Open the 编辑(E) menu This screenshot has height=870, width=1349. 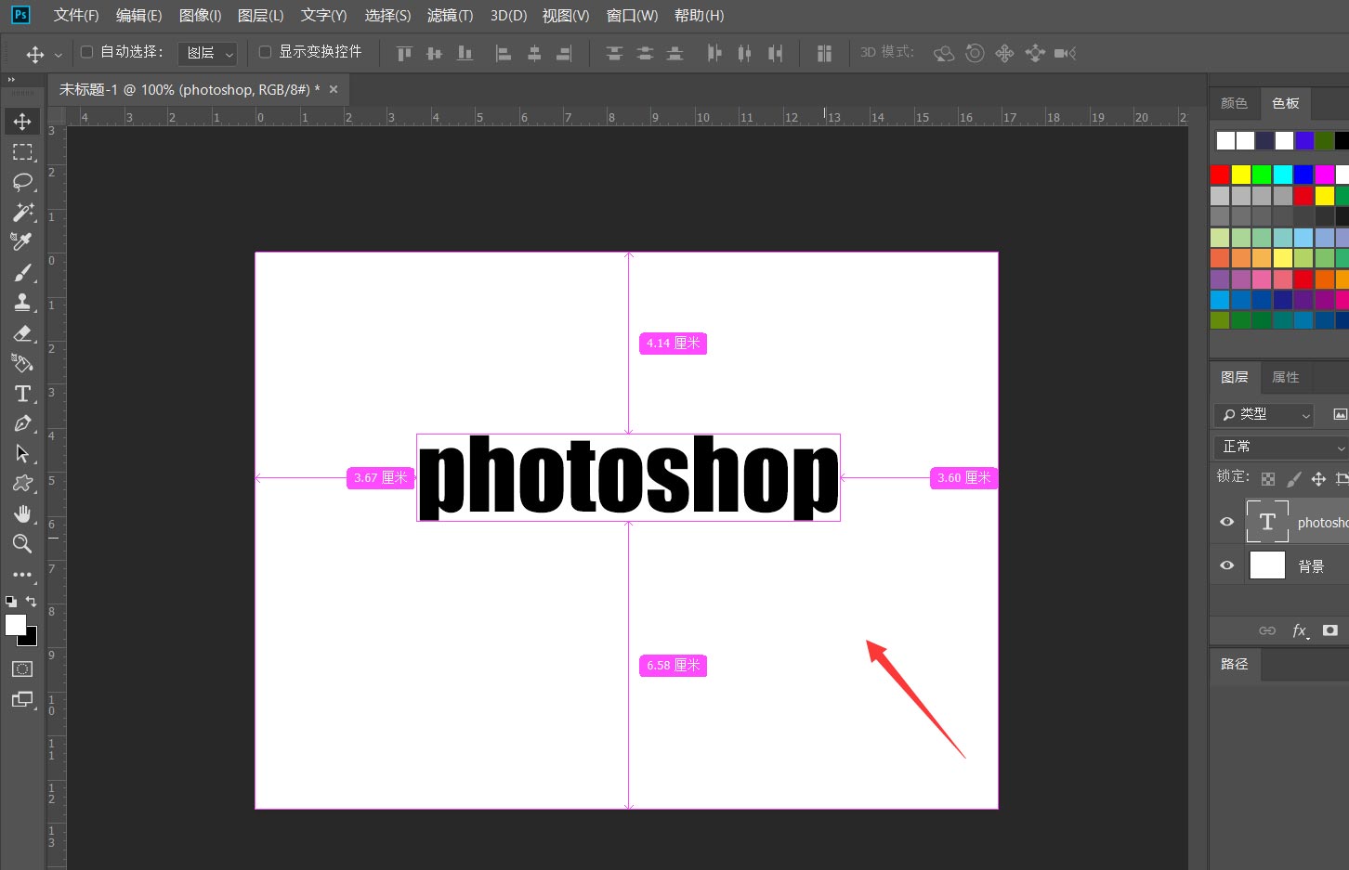pos(138,16)
